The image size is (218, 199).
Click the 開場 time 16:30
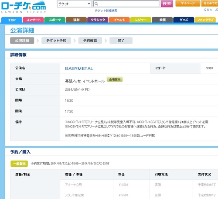(69, 100)
